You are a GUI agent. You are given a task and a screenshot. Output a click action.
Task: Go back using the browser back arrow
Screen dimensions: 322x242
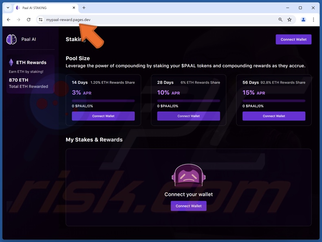[9, 20]
